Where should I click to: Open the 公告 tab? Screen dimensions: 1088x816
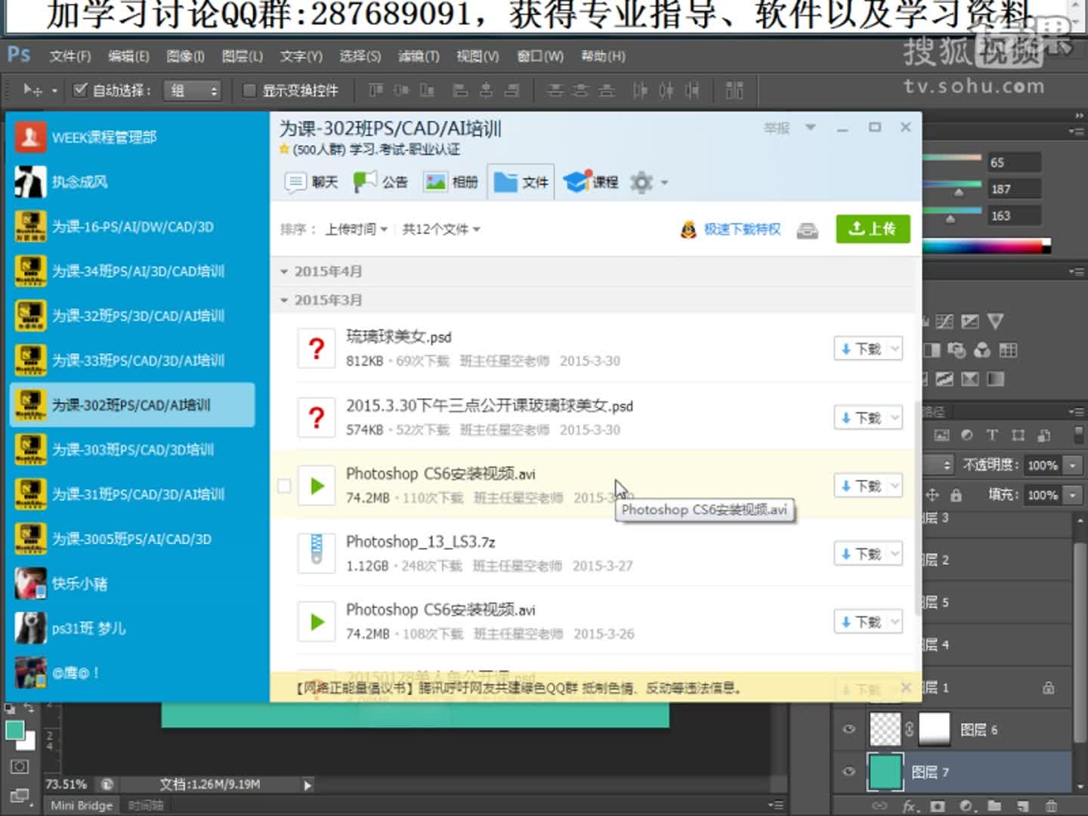(381, 182)
